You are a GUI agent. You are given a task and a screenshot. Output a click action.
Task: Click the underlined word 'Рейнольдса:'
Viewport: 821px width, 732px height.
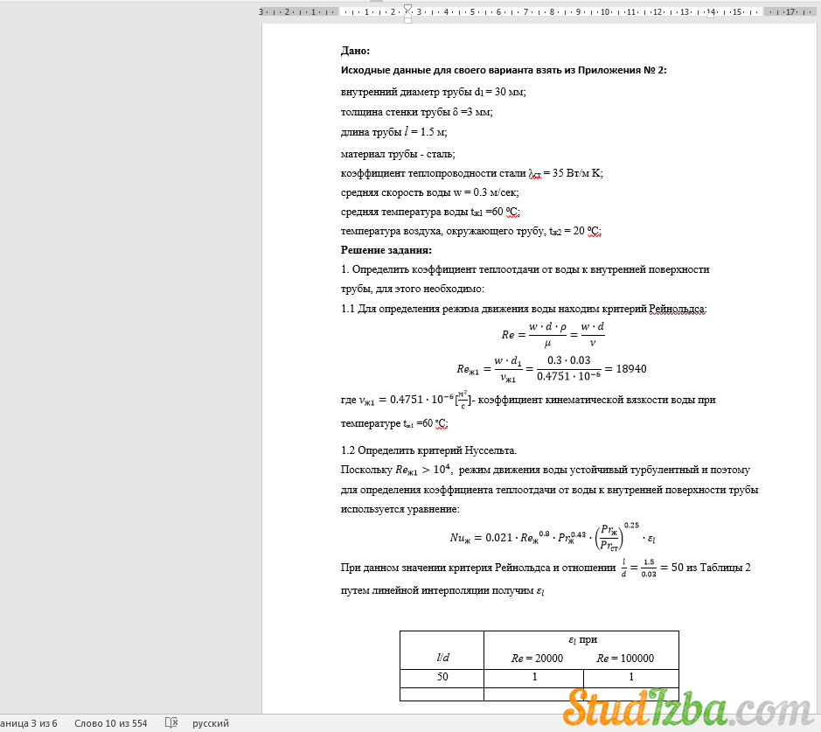click(678, 309)
